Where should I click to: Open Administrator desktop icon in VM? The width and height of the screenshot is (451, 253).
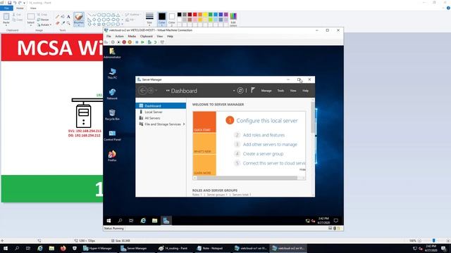112,53
